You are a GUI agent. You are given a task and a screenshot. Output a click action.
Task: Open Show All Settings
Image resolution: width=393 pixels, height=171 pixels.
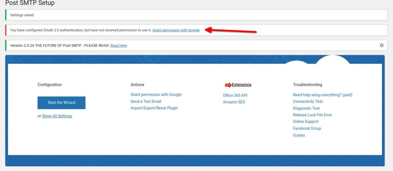click(57, 116)
